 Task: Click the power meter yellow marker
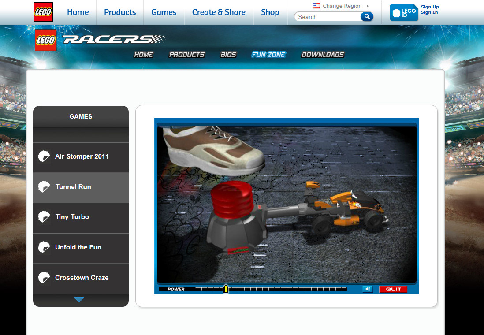tap(226, 289)
